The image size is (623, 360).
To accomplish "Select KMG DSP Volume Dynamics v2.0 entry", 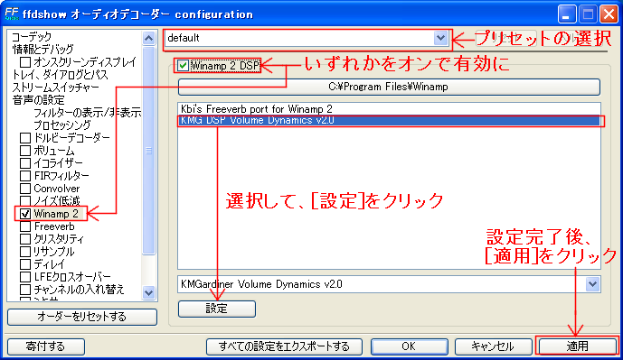I will pos(389,120).
